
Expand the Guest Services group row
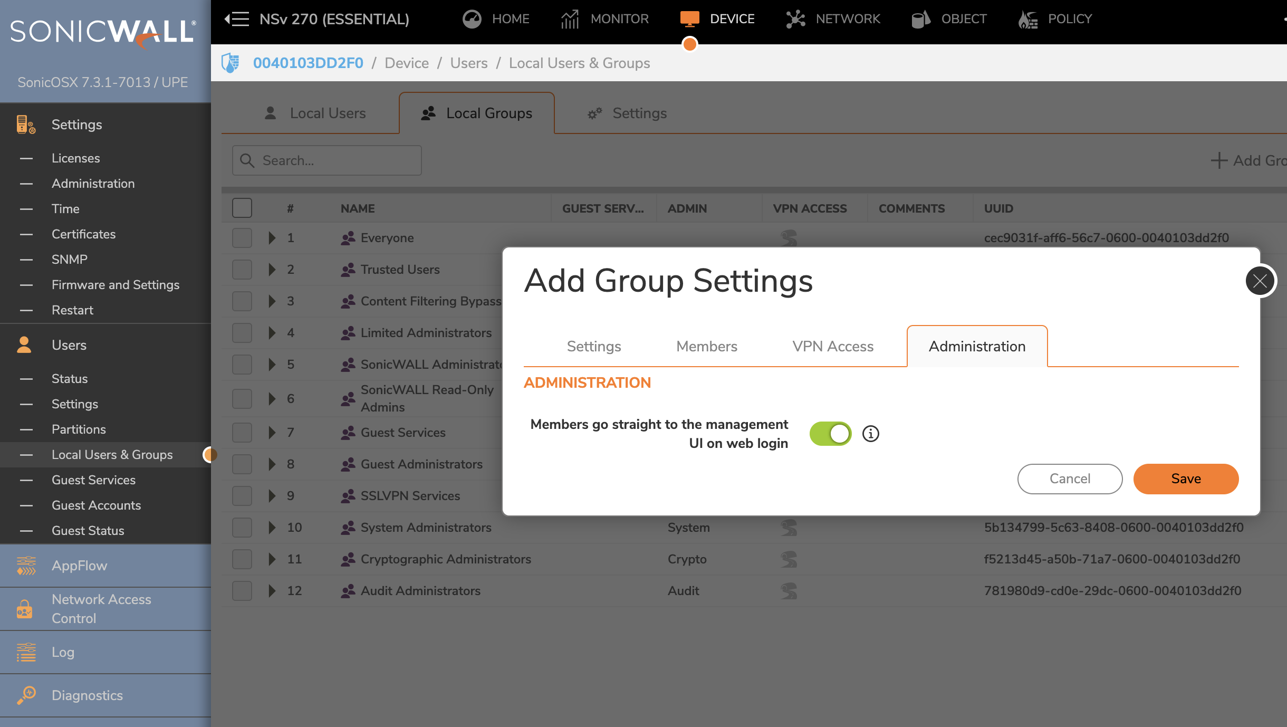click(272, 432)
